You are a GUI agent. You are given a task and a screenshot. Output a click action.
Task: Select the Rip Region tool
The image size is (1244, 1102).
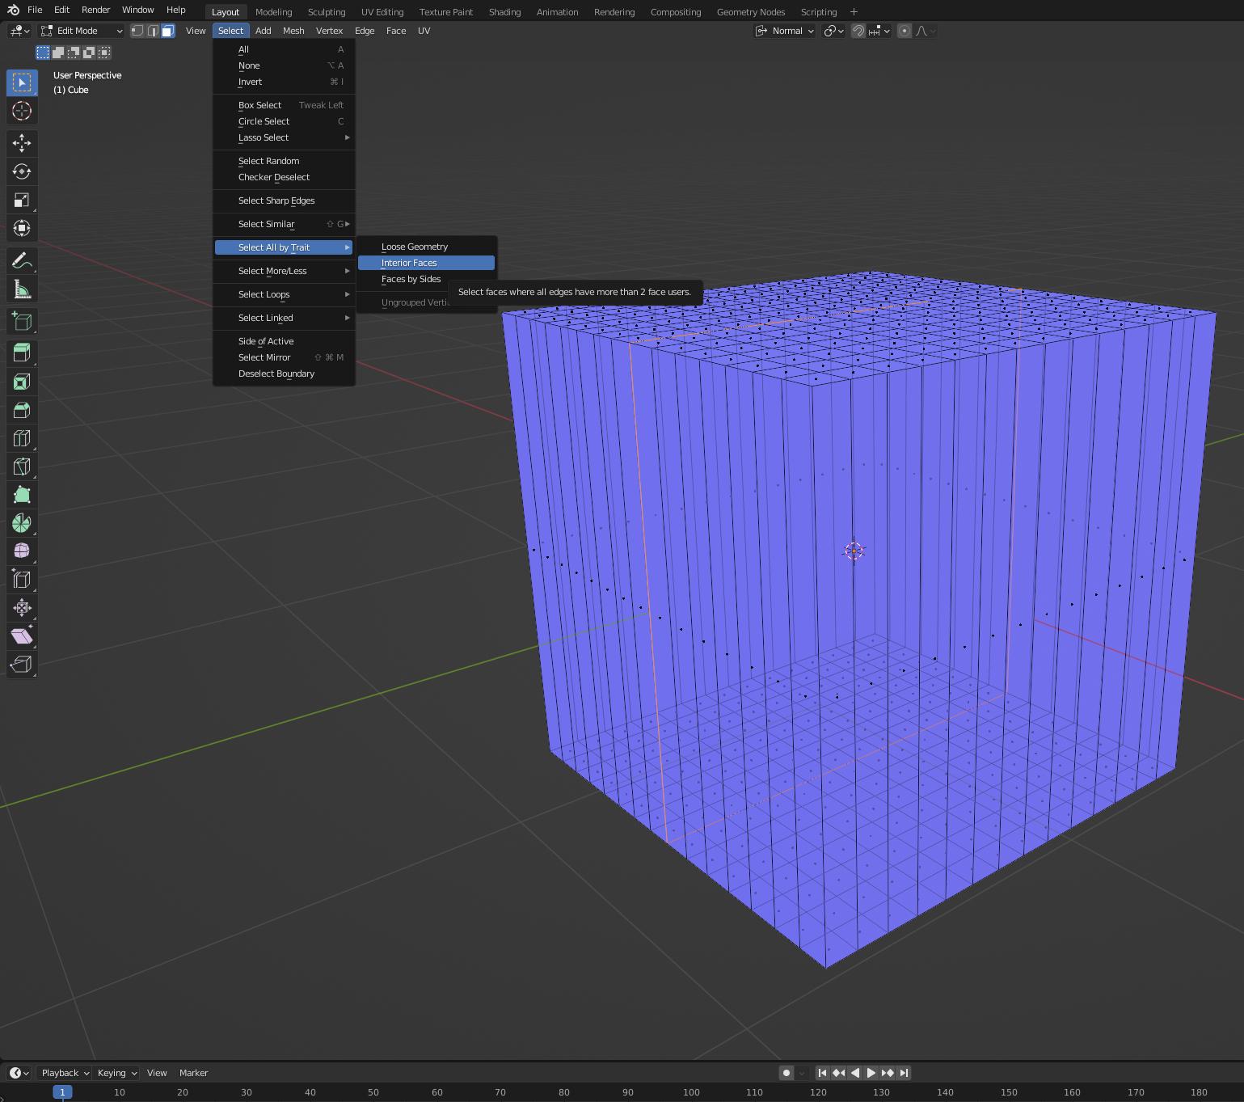(22, 665)
